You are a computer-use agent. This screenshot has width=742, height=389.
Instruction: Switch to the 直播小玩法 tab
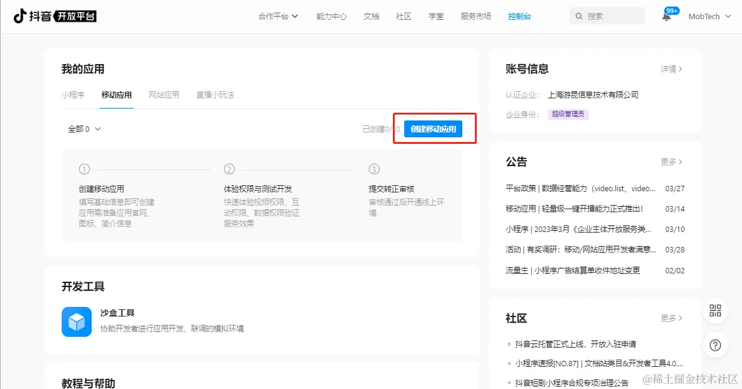click(216, 95)
